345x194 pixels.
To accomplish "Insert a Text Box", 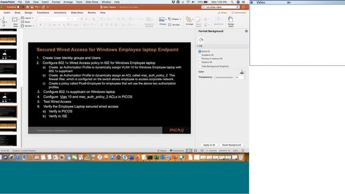I will 174,25.
